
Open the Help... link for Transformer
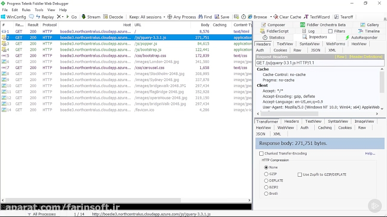point(370,154)
